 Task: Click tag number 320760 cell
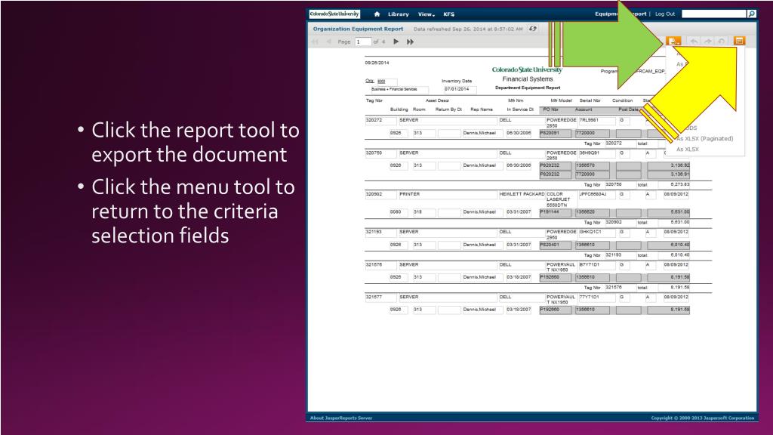click(380, 153)
